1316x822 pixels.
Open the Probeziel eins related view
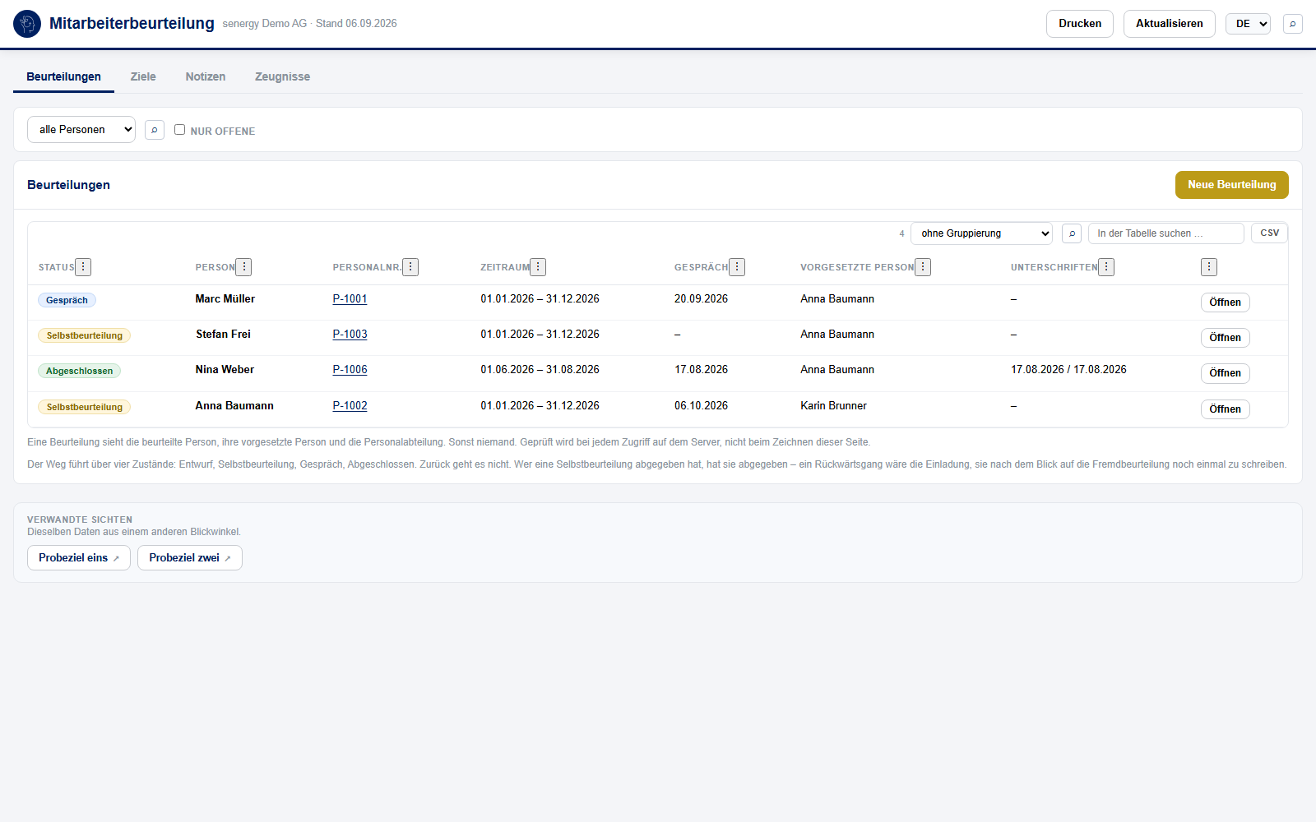click(79, 558)
